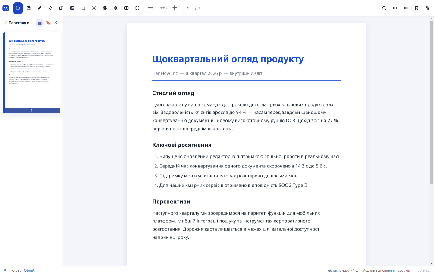Image resolution: width=434 pixels, height=274 pixels.
Task: Open a file with the folder icon
Action: (18, 8)
